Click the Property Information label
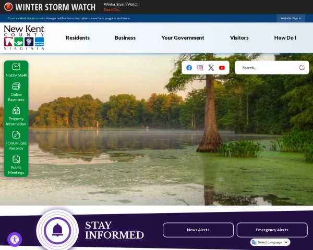Image resolution: width=313 pixels, height=250 pixels. tap(16, 121)
